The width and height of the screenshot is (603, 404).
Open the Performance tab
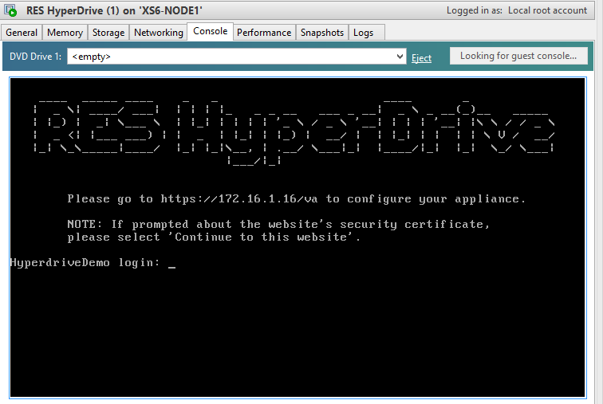click(x=264, y=33)
